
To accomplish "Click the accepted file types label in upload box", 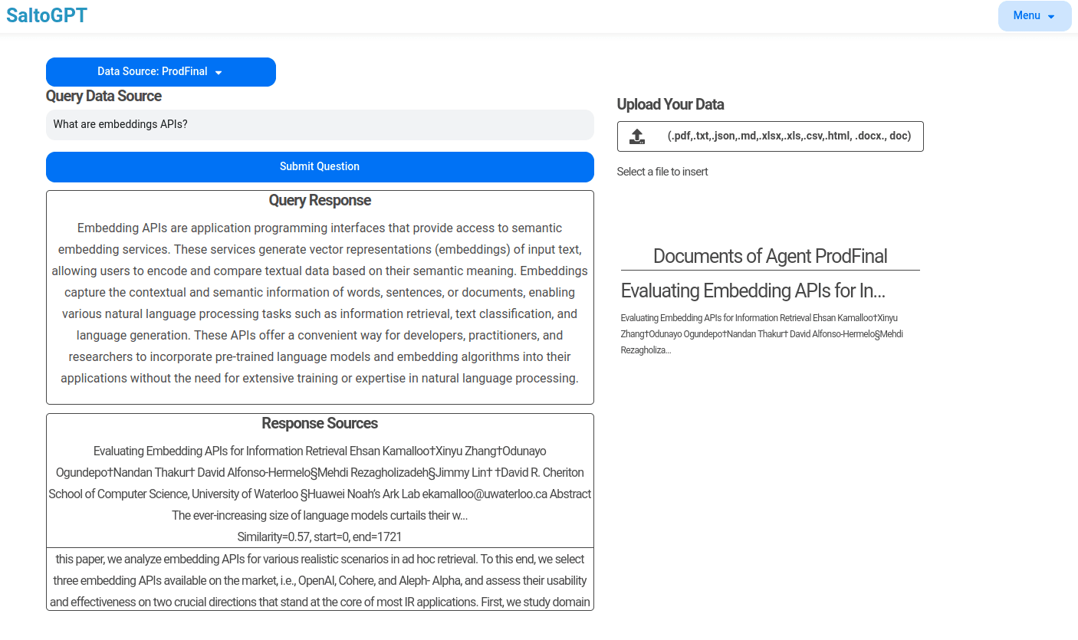I will click(x=789, y=136).
